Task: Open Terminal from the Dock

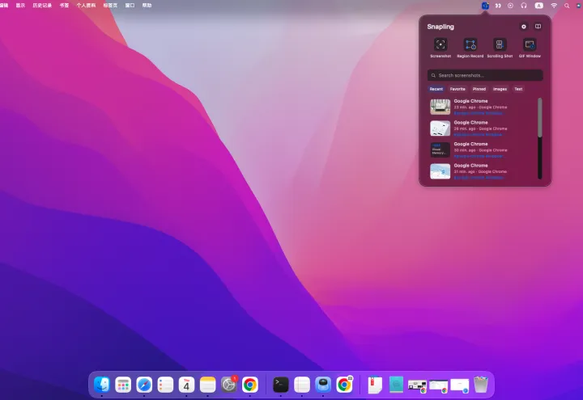Action: click(x=281, y=385)
